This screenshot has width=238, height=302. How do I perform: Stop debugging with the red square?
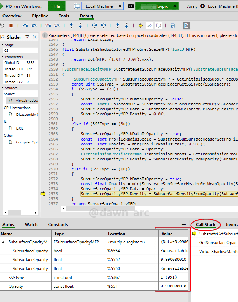click(x=11, y=26)
